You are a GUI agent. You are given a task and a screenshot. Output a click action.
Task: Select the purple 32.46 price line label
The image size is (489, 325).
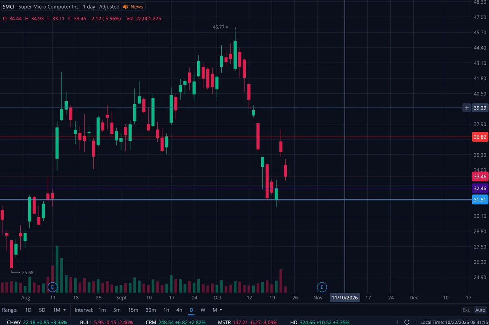tap(480, 188)
